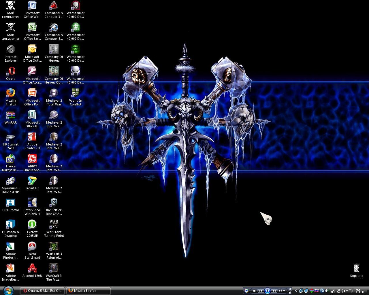The height and width of the screenshot is (295, 369).
Task: Switch to Ответы@Mail.Ru taskbar window
Action: coord(43,290)
